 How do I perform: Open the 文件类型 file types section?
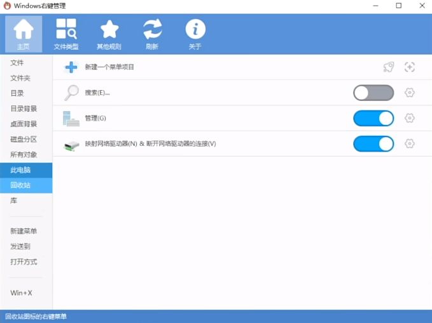pyautogui.click(x=66, y=34)
